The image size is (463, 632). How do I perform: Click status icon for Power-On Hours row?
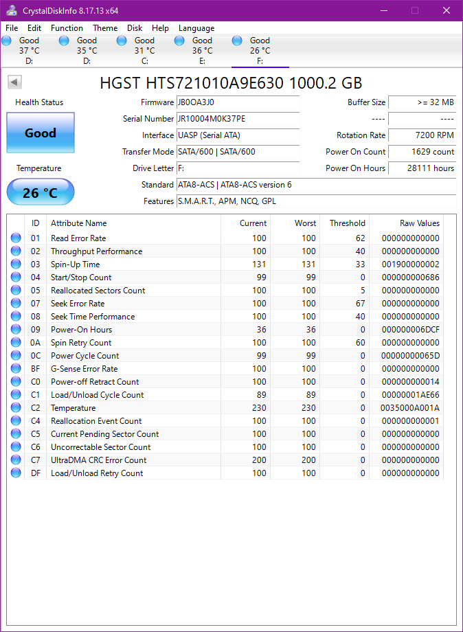(16, 329)
